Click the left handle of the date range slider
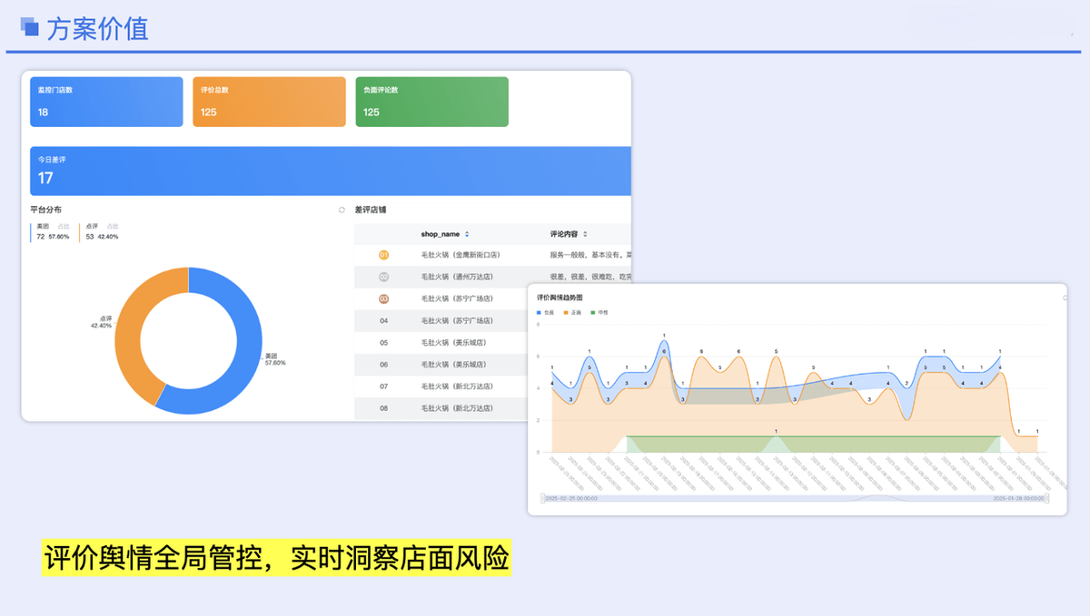 tap(540, 498)
